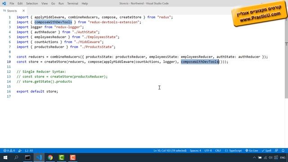288x162 pixels.
Task: Click the "// Single Reducer Syntax:" comment
Action: click(41, 72)
